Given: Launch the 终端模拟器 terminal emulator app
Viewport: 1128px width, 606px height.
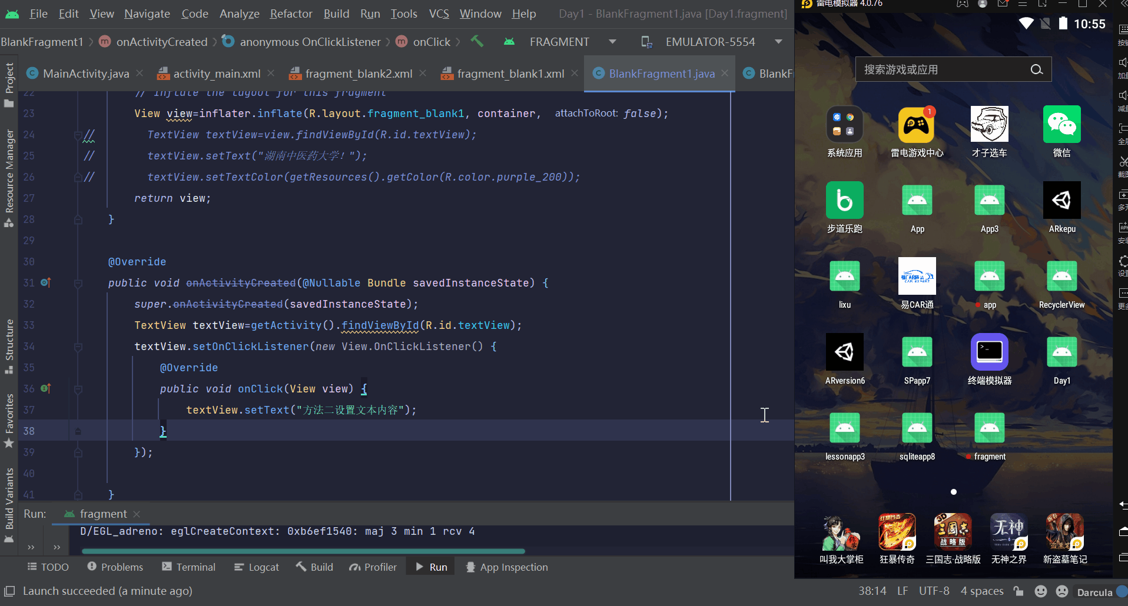Looking at the screenshot, I should [989, 352].
